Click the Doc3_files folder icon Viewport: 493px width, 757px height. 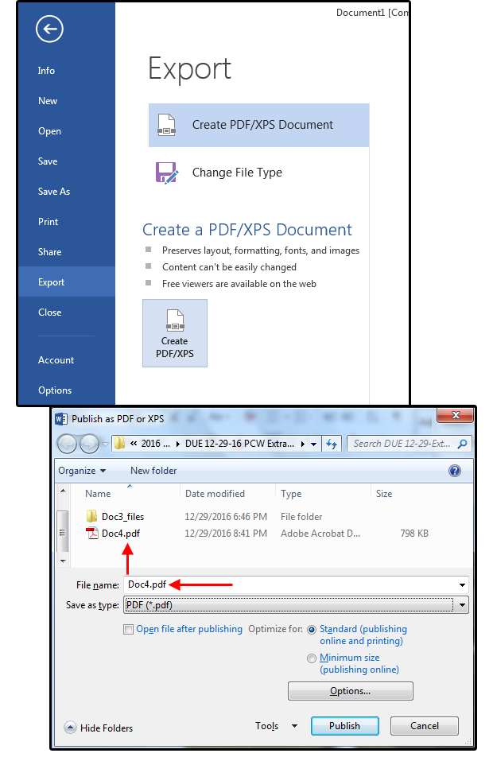[91, 517]
